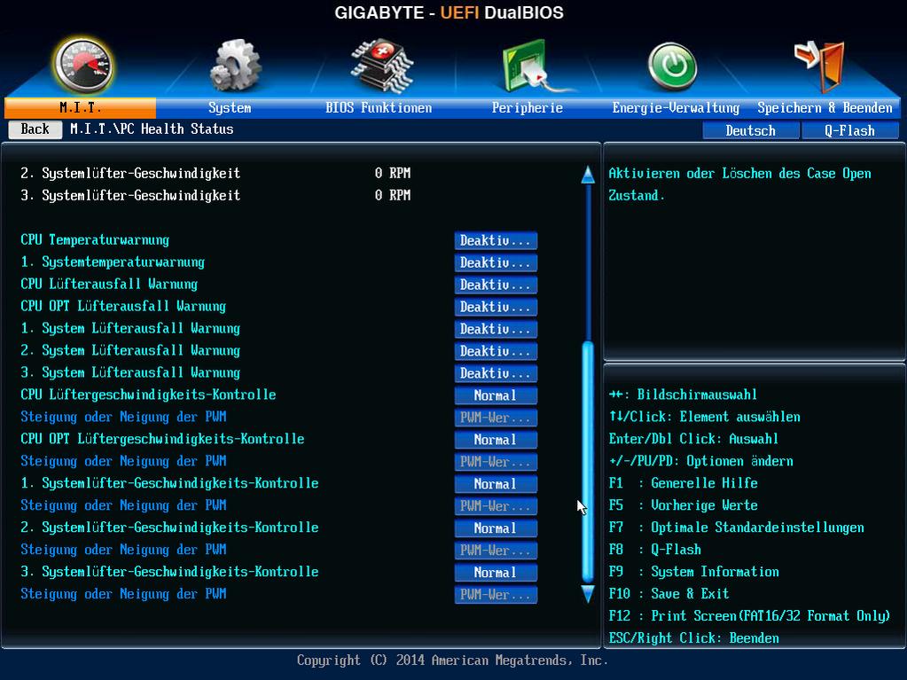Click the Deutsch language button
The height and width of the screenshot is (680, 907).
click(x=751, y=130)
